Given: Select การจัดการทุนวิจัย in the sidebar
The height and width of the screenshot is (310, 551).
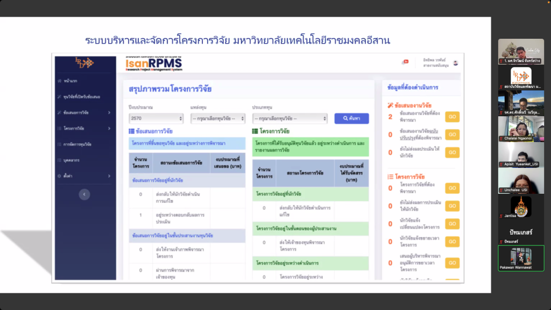Looking at the screenshot, I should pyautogui.click(x=77, y=144).
